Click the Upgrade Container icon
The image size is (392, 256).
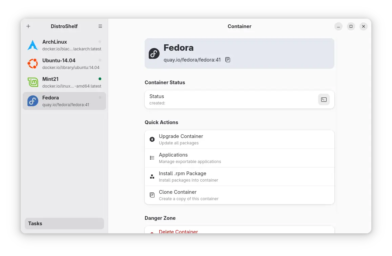click(x=152, y=139)
